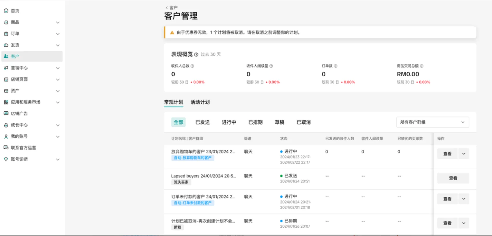This screenshot has width=492, height=236.
Task: Click 查看 for 放弃购物车的客户 plan
Action: click(447, 154)
